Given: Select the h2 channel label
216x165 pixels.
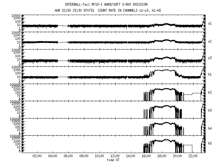Looking at the screenshot, I should [x=210, y=92].
